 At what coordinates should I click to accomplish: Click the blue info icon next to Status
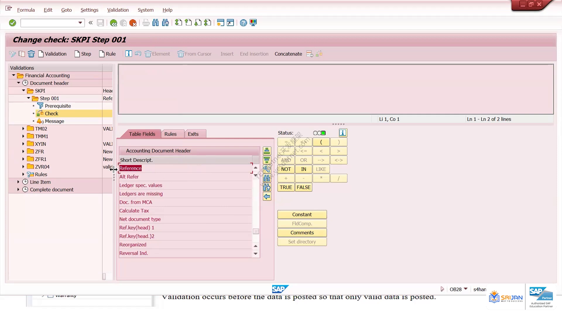(343, 133)
